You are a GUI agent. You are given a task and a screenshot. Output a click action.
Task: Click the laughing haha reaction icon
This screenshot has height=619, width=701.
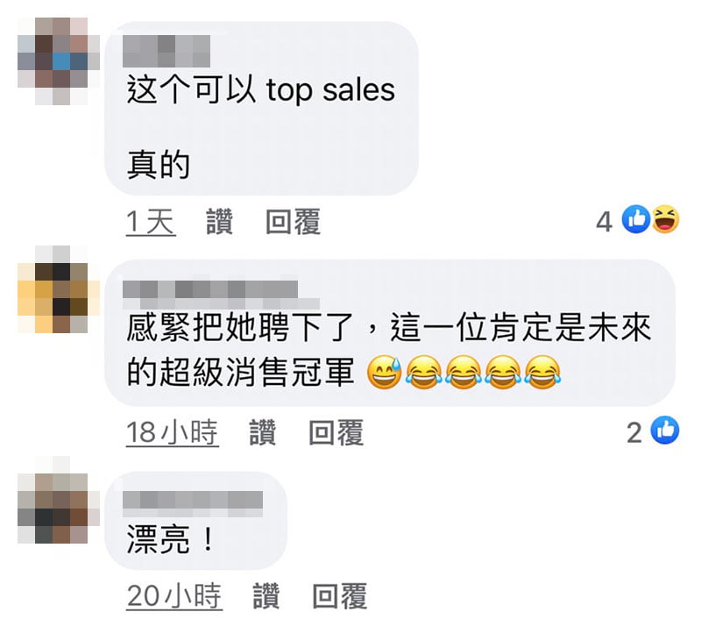[x=665, y=219]
